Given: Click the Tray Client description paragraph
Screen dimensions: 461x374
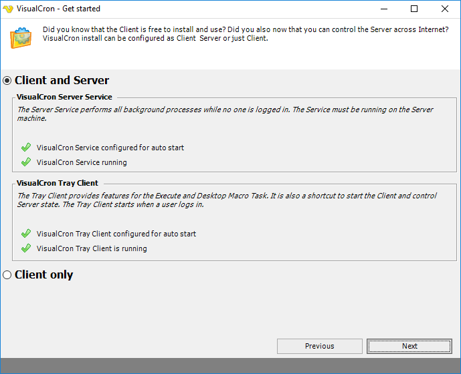Looking at the screenshot, I should pos(227,200).
